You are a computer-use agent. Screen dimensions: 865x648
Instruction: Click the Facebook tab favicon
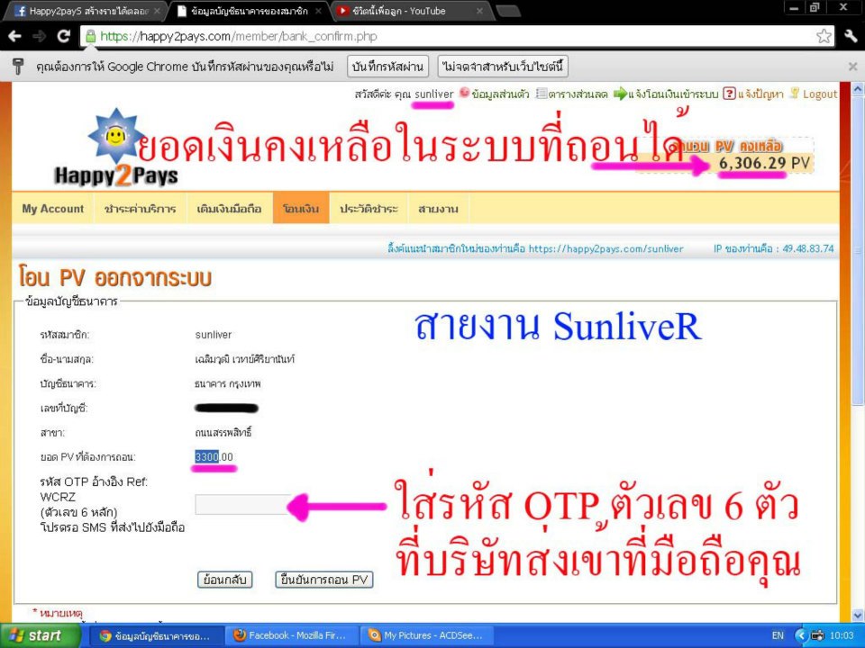(x=20, y=11)
